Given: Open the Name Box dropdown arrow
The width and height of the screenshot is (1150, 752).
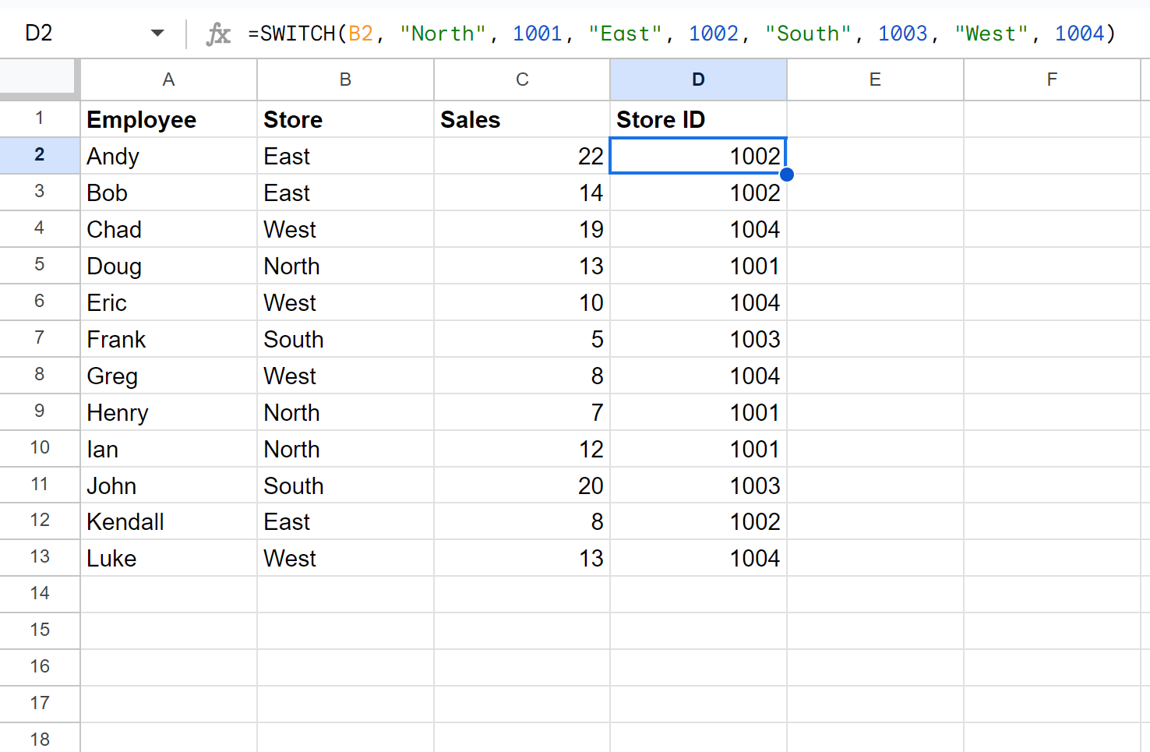Looking at the screenshot, I should (157, 33).
